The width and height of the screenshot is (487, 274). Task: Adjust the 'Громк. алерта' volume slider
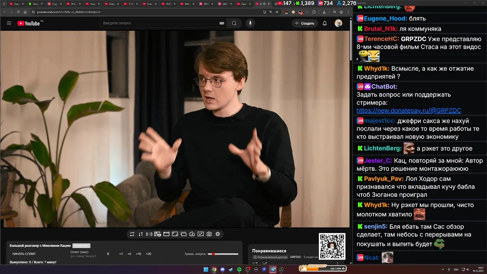223,254
